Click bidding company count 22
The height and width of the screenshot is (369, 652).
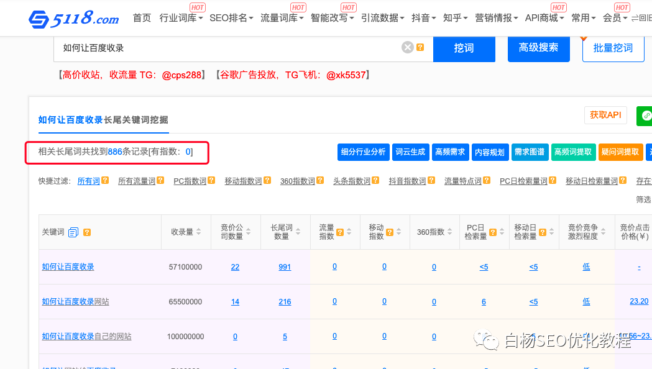[236, 267]
